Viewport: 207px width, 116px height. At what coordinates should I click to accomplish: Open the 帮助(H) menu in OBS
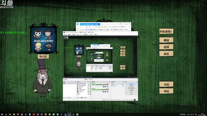point(95,35)
